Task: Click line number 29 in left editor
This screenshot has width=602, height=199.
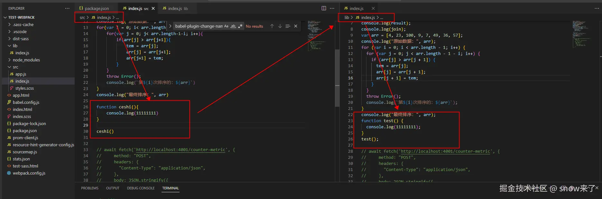Action: (86, 125)
